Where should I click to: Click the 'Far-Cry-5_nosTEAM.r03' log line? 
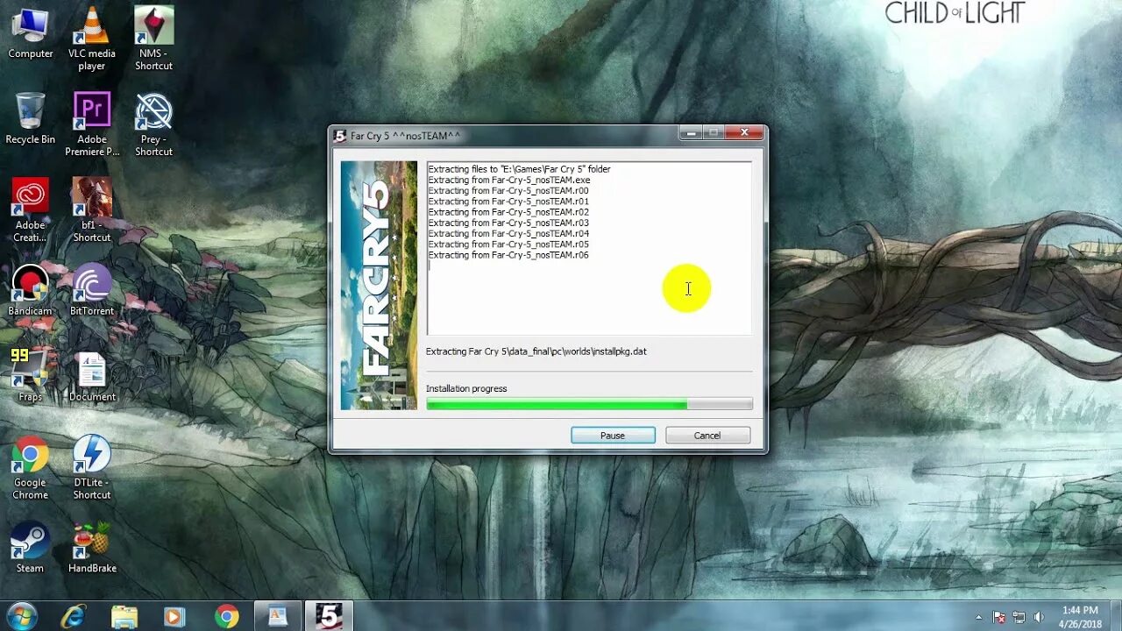click(x=508, y=223)
